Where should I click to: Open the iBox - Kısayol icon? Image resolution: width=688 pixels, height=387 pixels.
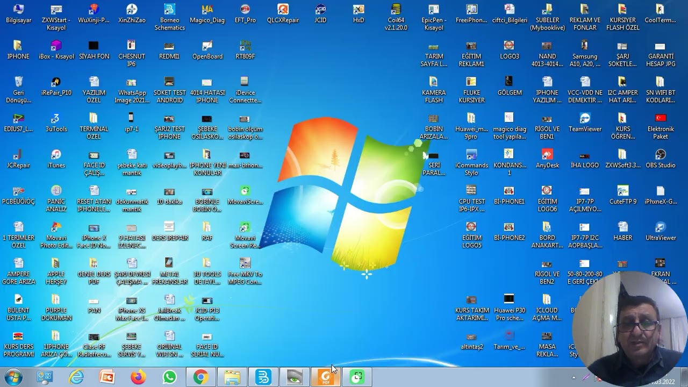[56, 50]
